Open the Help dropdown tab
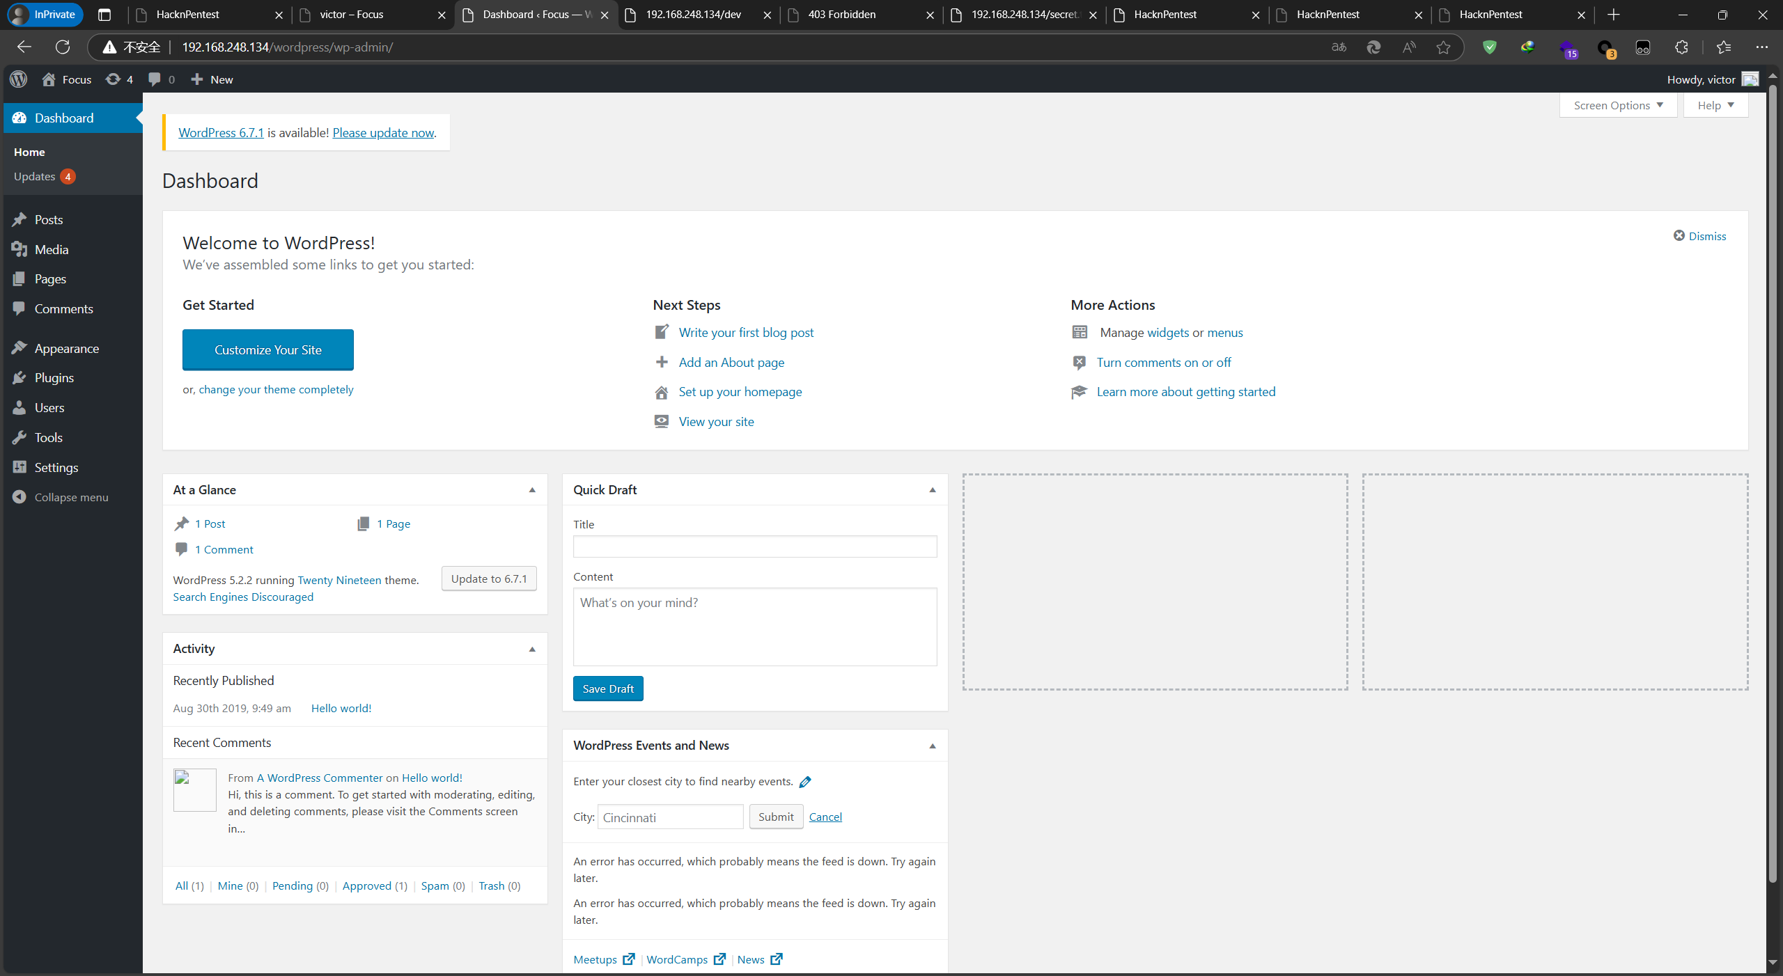The height and width of the screenshot is (976, 1783). point(1715,105)
